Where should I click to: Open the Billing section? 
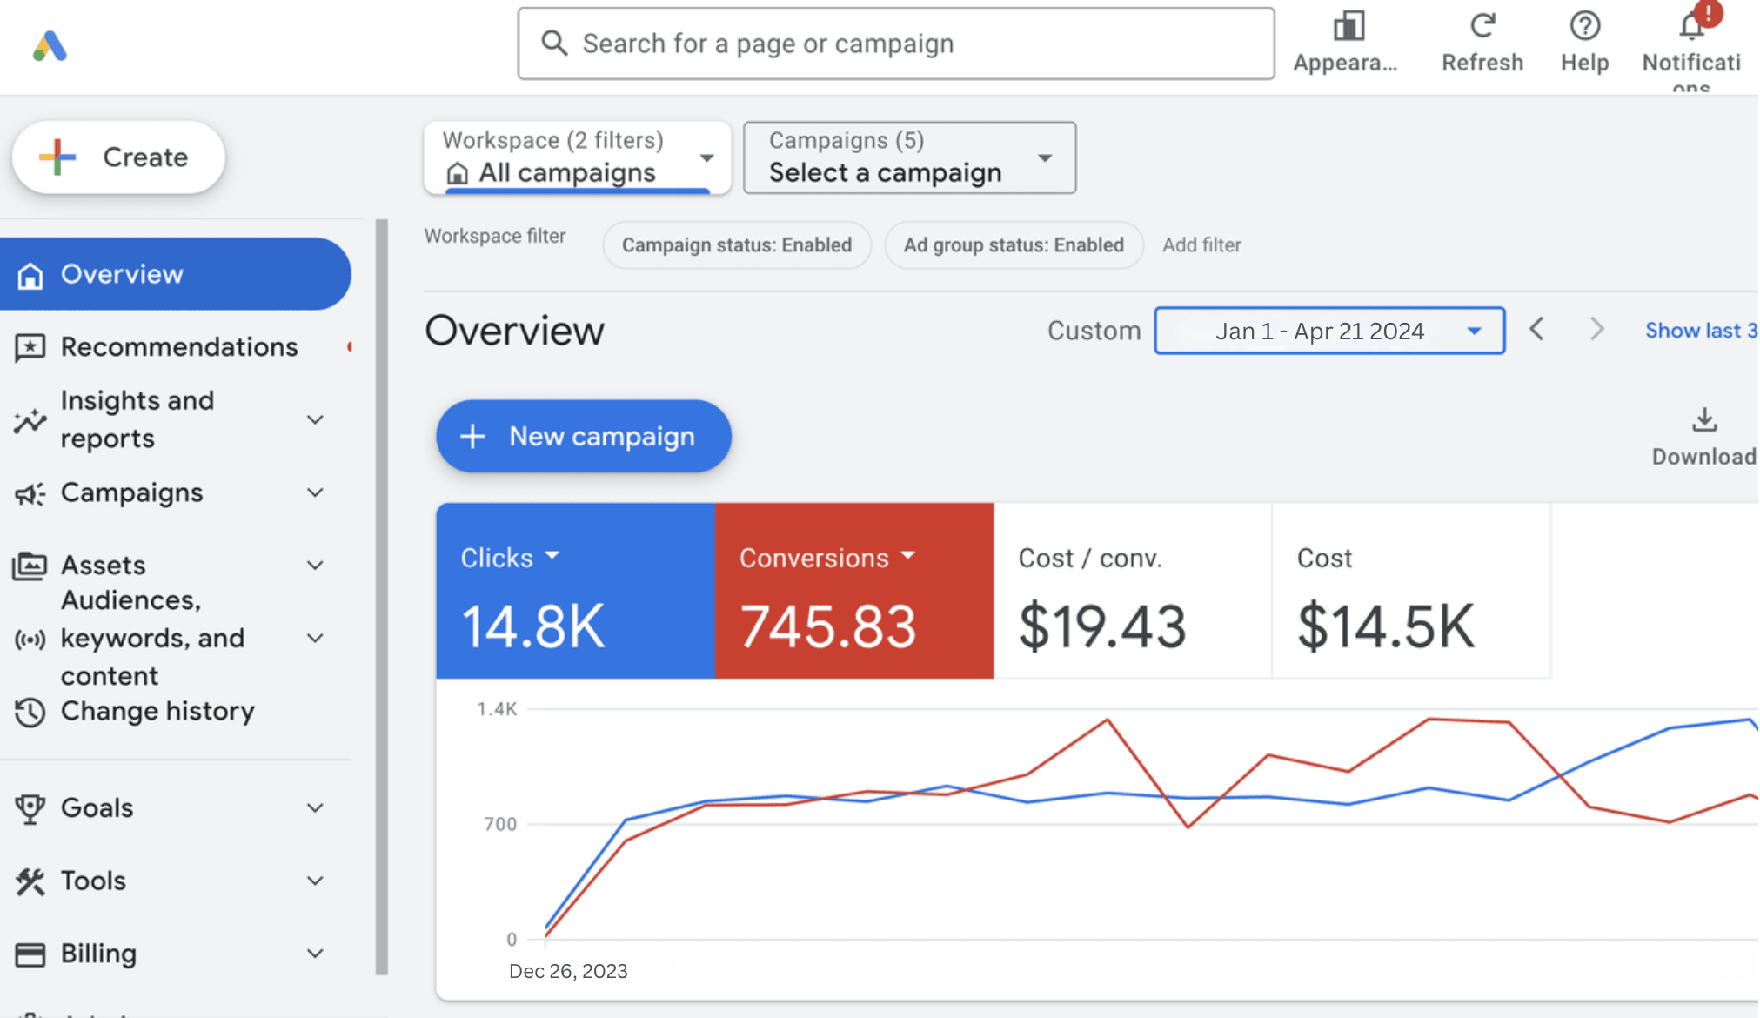coord(97,953)
